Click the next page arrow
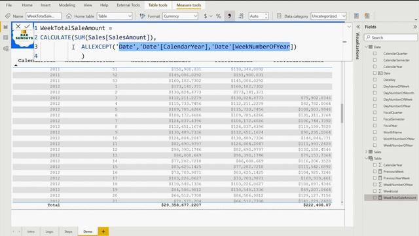 [19, 231]
